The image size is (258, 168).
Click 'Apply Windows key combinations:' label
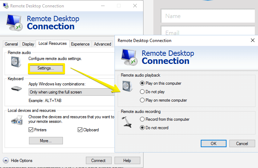coord(57,84)
